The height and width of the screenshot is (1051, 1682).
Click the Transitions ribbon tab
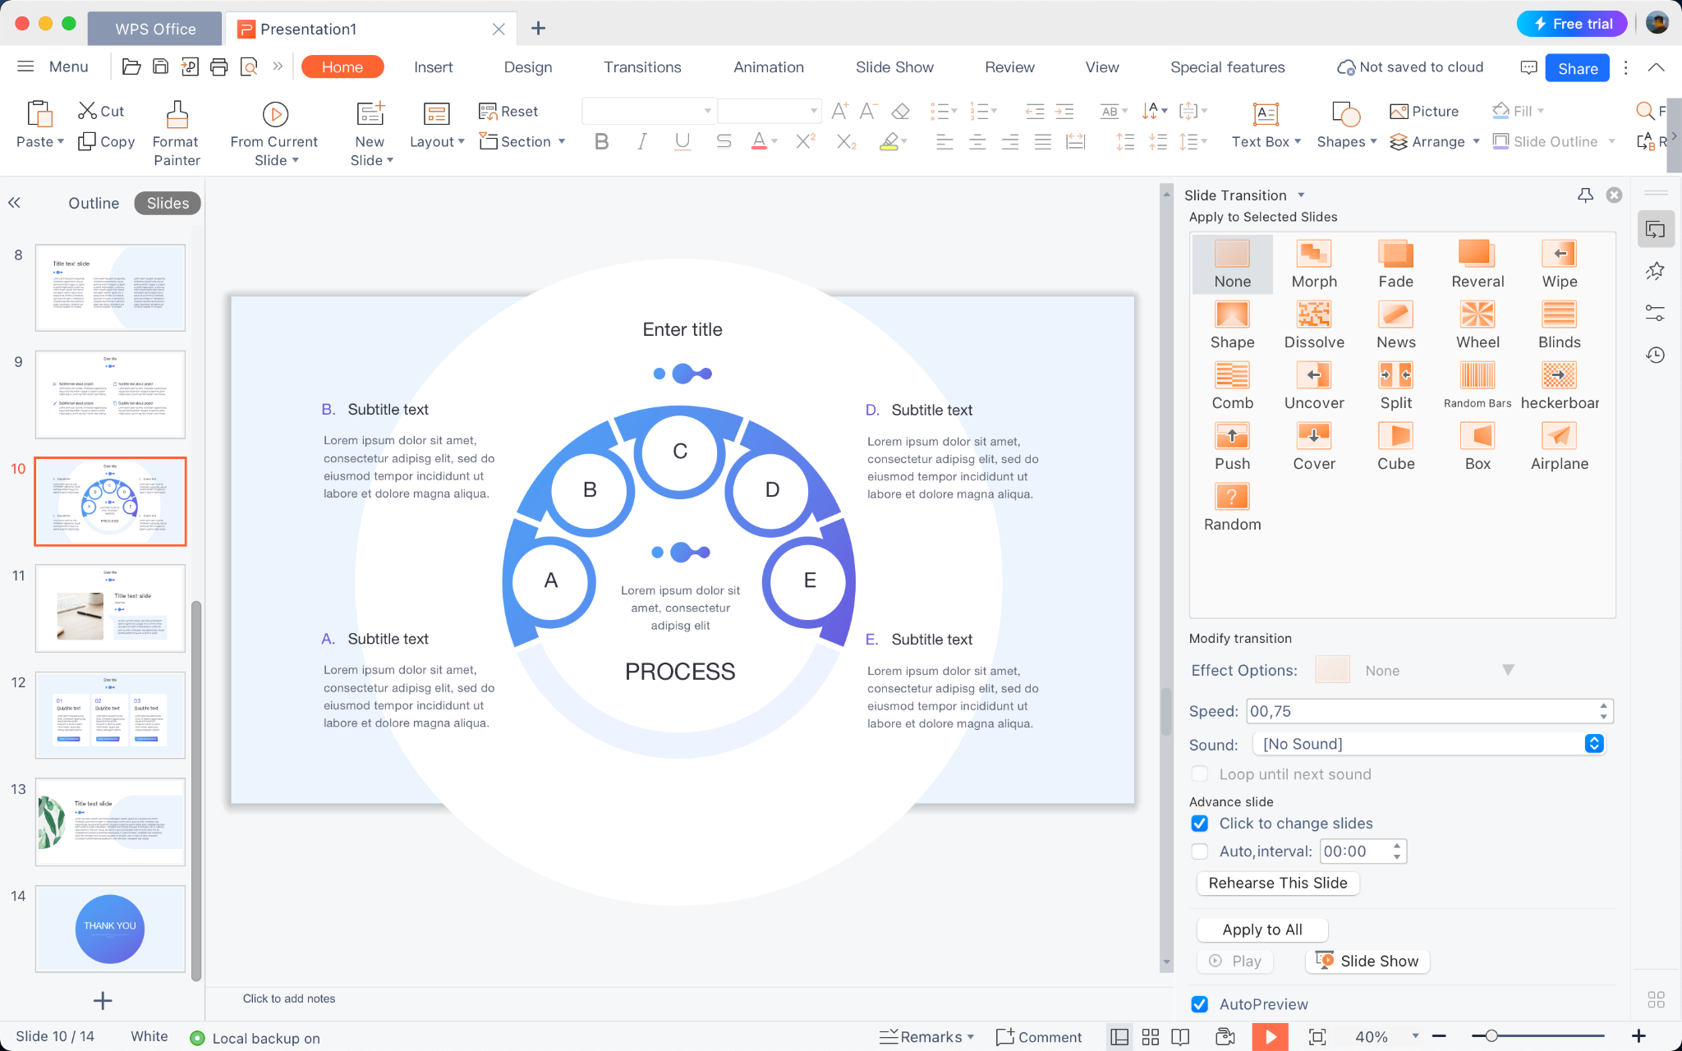coord(643,66)
